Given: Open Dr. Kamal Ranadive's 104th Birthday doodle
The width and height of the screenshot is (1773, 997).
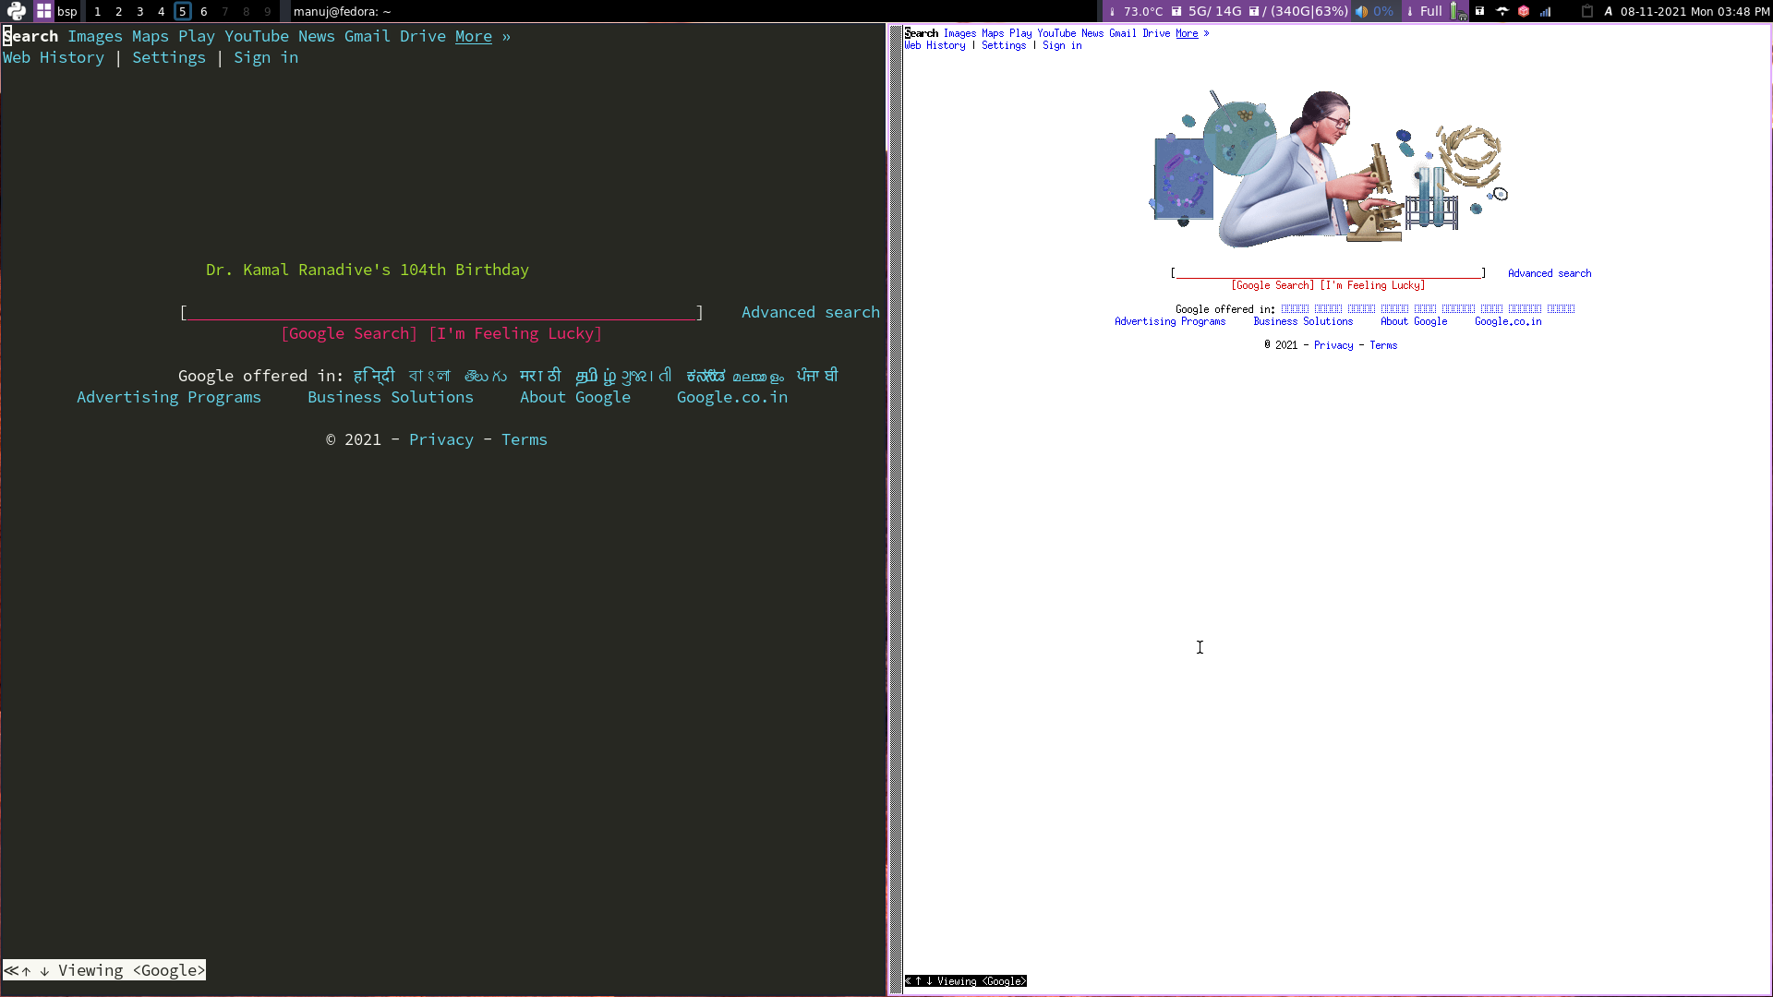Looking at the screenshot, I should (367, 270).
